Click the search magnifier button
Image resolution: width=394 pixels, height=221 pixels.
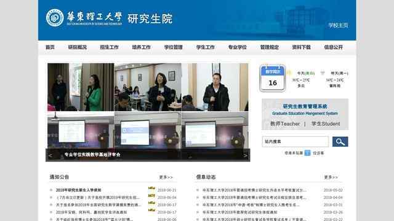click(x=340, y=142)
